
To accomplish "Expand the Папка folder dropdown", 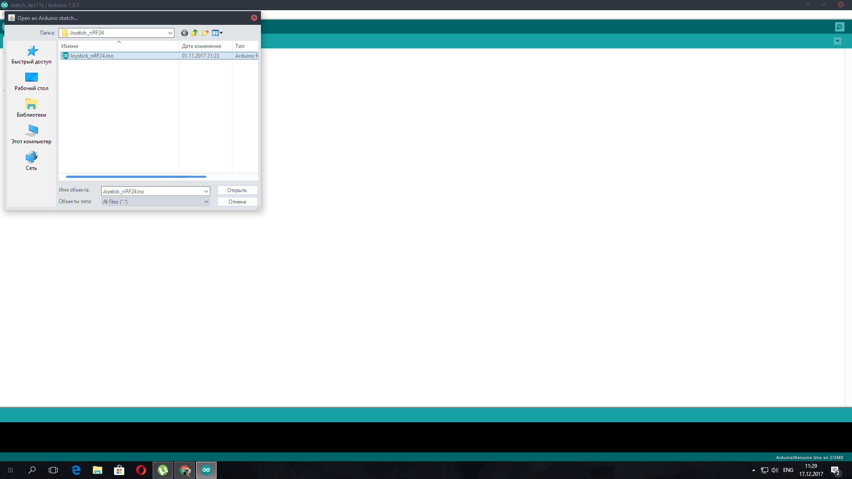I will point(170,33).
